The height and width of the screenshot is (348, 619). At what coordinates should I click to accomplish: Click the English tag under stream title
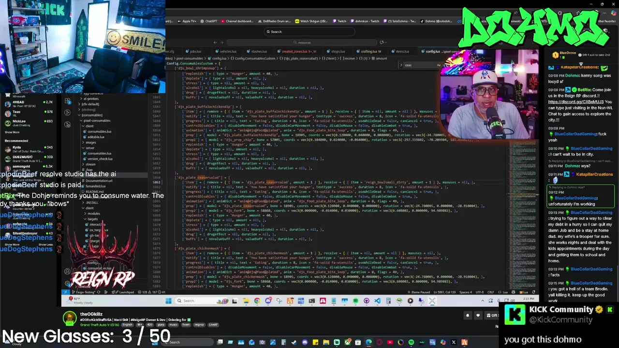127,325
